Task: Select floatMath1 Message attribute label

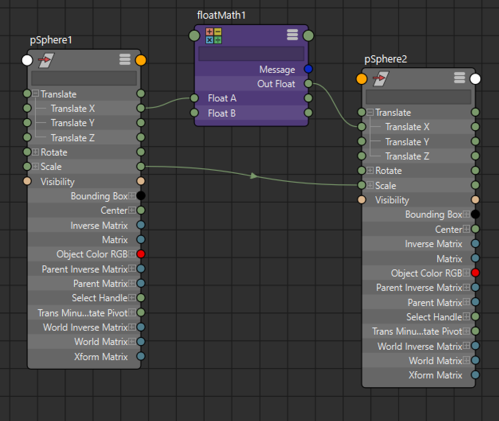Action: 277,69
